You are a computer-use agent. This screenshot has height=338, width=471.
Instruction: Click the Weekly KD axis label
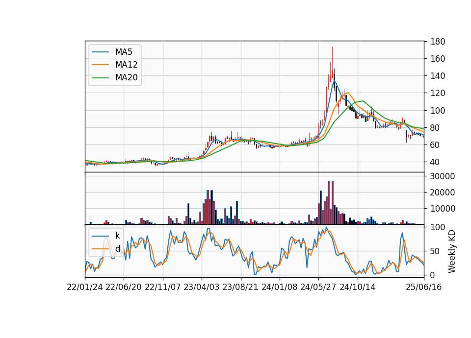coord(452,251)
